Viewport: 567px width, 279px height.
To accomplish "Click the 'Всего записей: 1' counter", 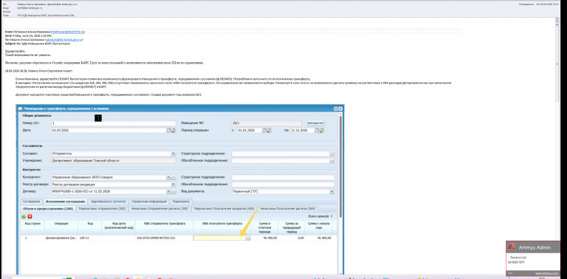I will [320, 216].
